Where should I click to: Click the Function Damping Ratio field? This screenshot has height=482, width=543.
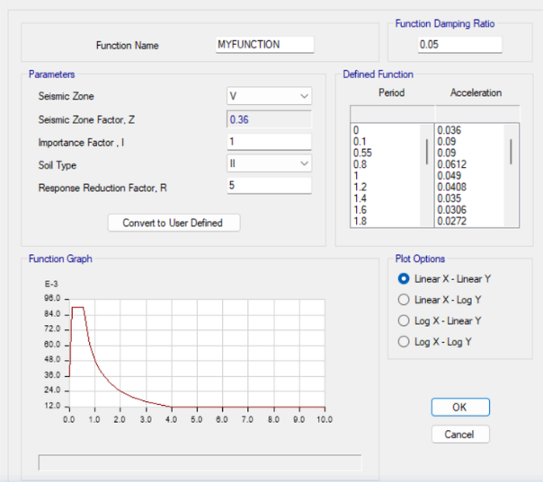[x=459, y=45]
